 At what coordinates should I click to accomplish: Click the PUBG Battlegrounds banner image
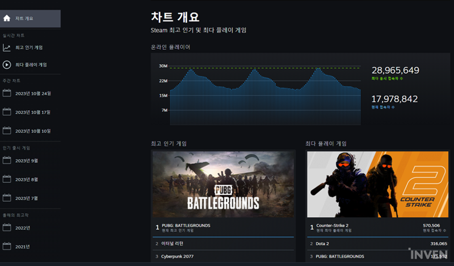pos(223,184)
